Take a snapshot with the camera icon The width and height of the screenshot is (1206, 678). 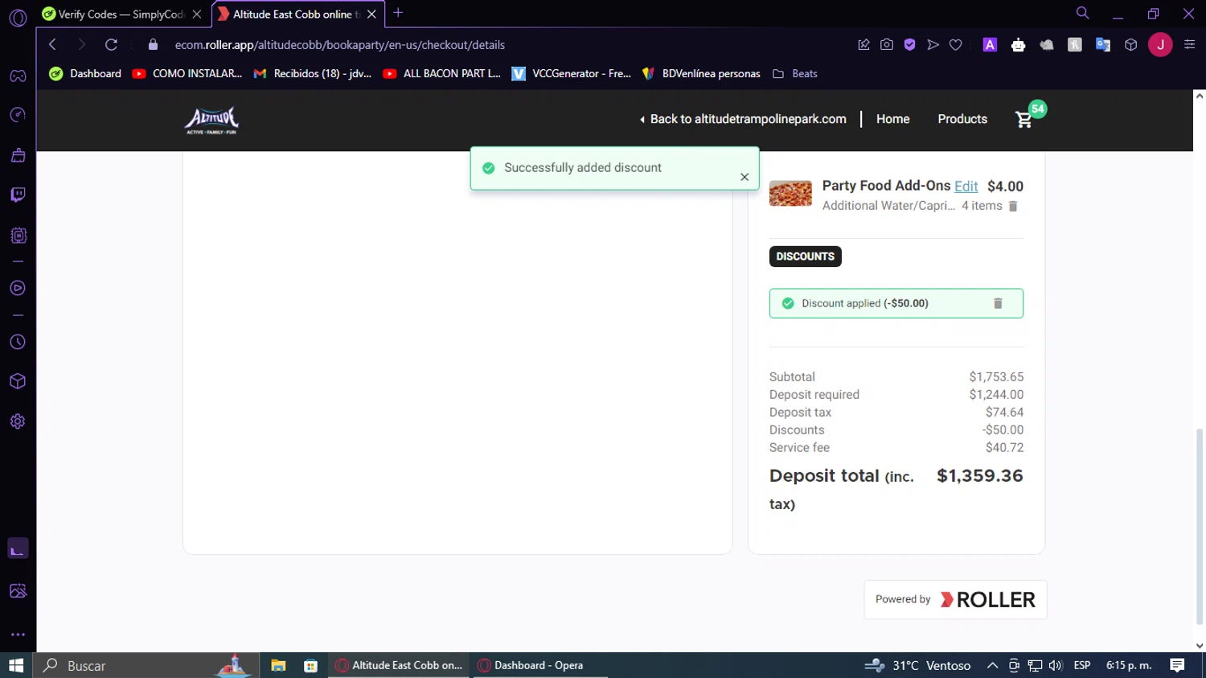point(887,45)
